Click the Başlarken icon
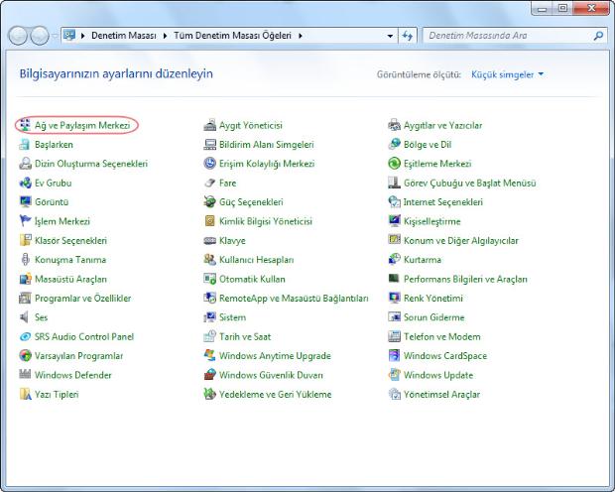The height and width of the screenshot is (492, 615). click(x=25, y=145)
